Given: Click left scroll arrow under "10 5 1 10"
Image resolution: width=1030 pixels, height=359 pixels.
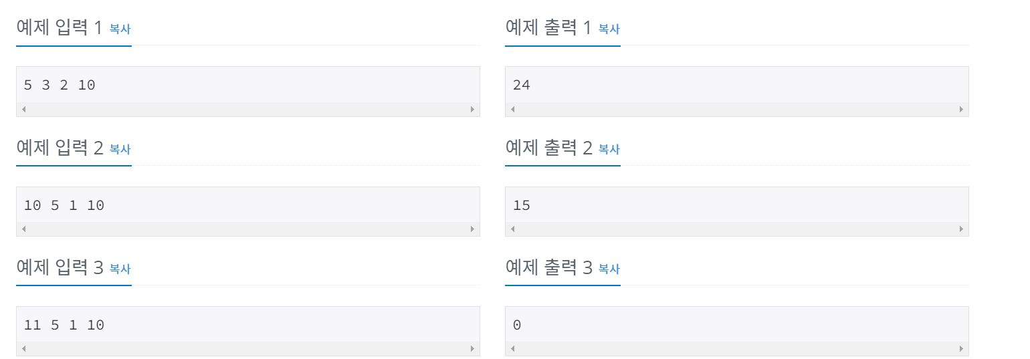Looking at the screenshot, I should 24,229.
